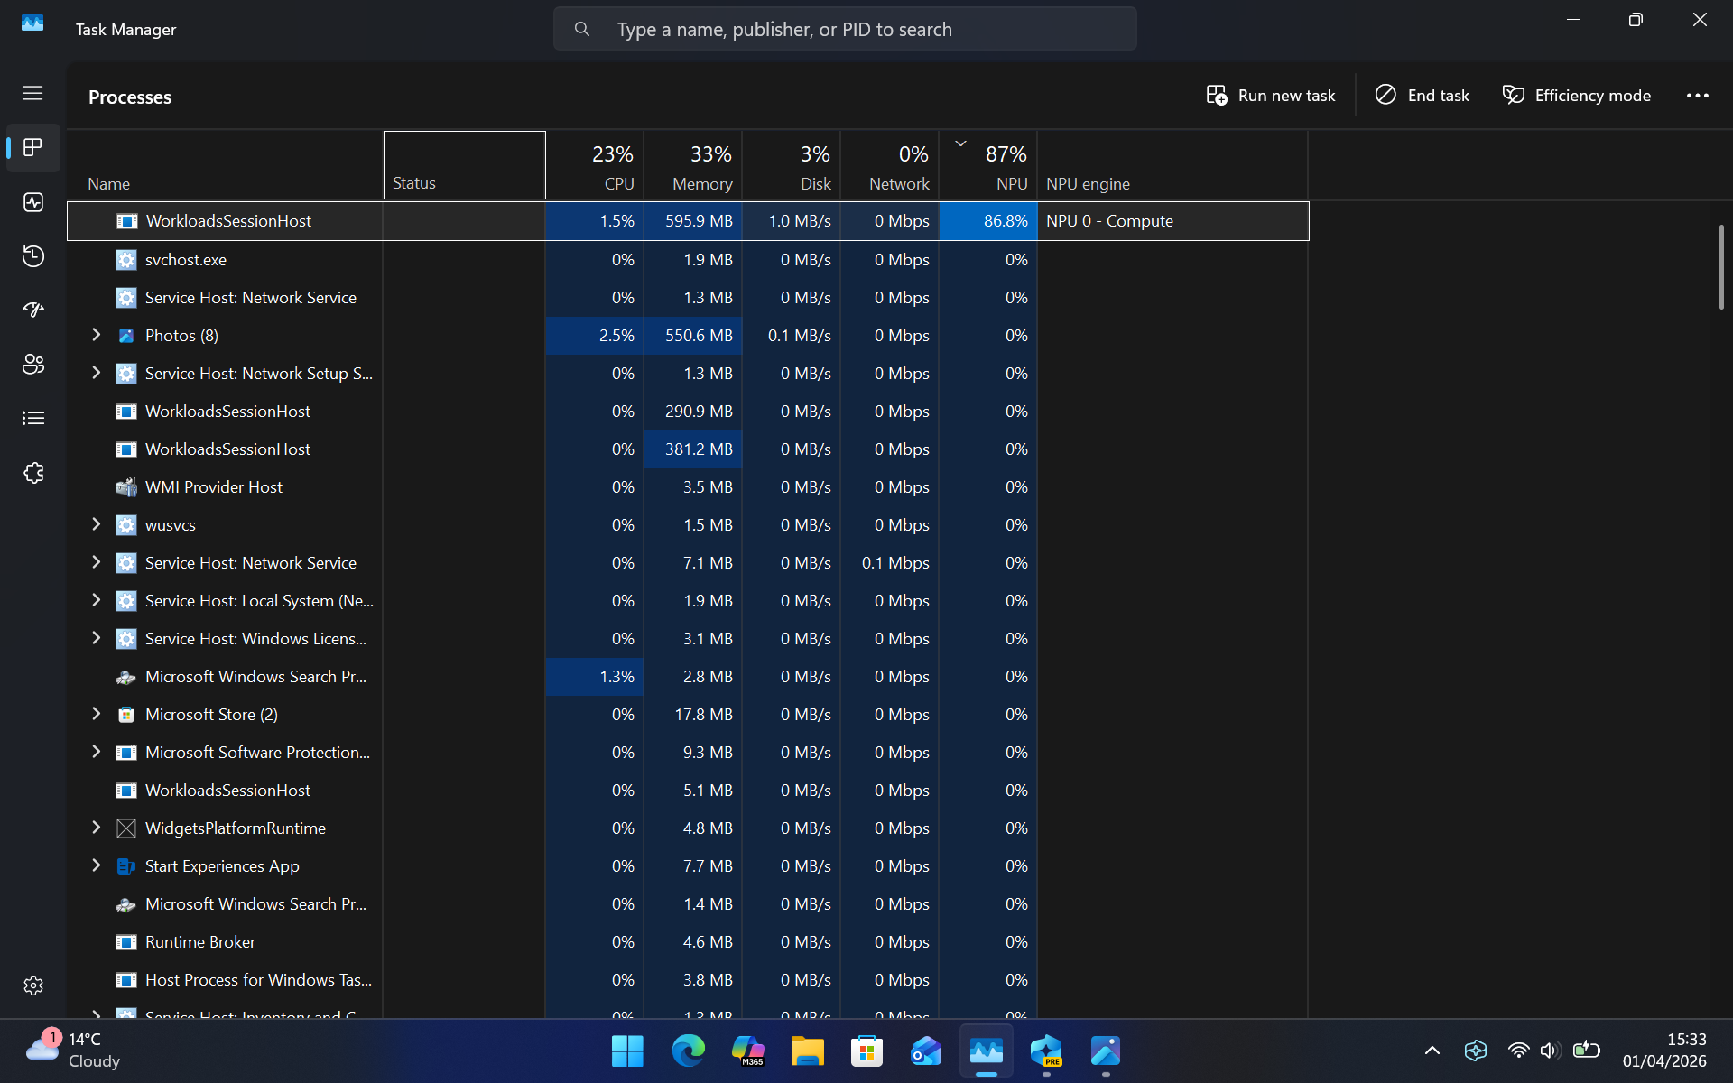The image size is (1733, 1083).
Task: Click the Run new task button
Action: point(1270,95)
